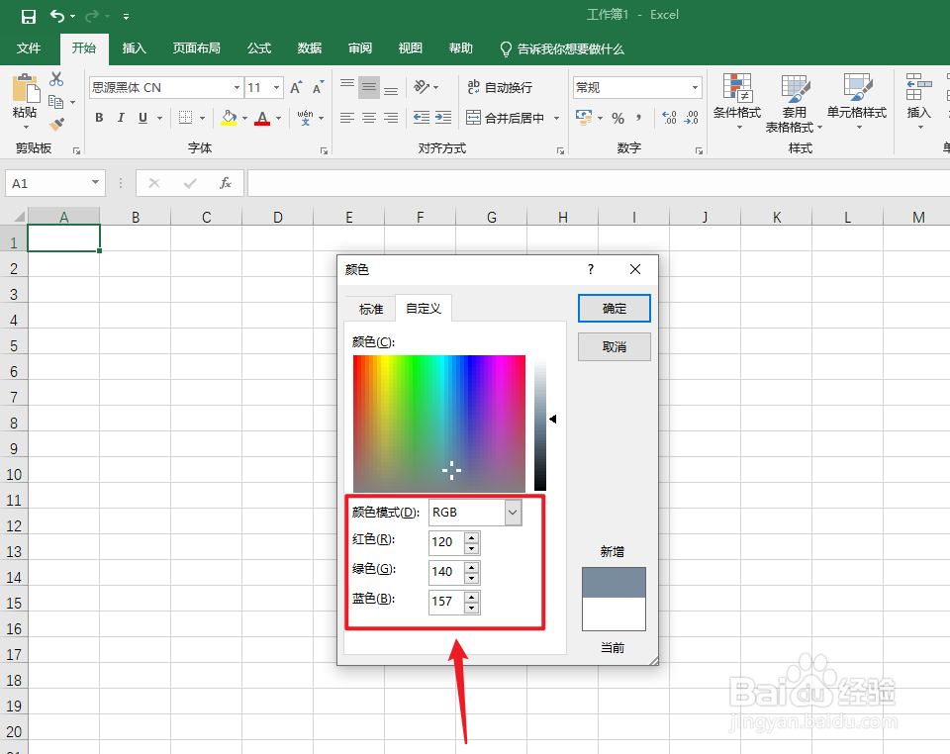950x754 pixels.
Task: Open the 颜色模式 RGB dropdown
Action: tap(513, 513)
